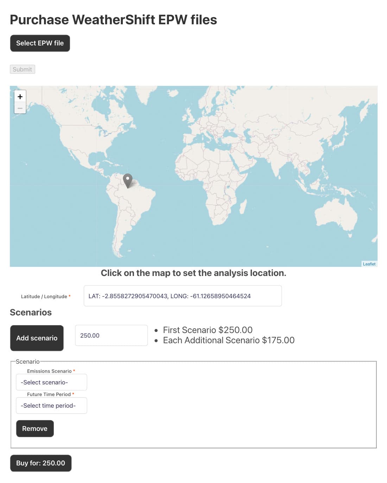Click the zoom in icon on the map
The height and width of the screenshot is (483, 387).
tap(20, 96)
